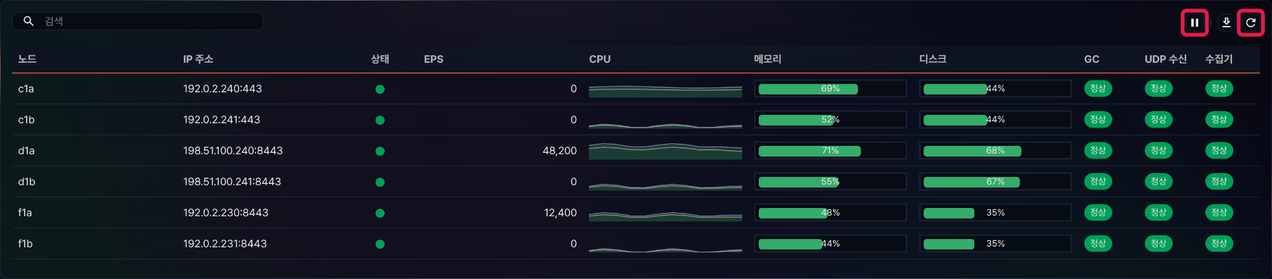Click the UDP 수신 정상 badge for f1a
Screen dimensions: 1272x279
(1159, 213)
